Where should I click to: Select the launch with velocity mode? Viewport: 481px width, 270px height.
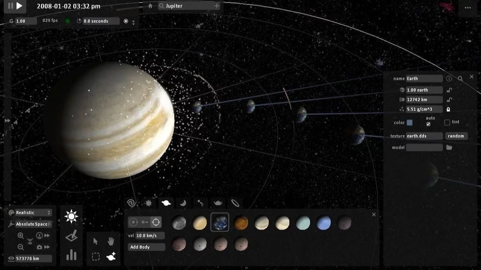(145, 222)
